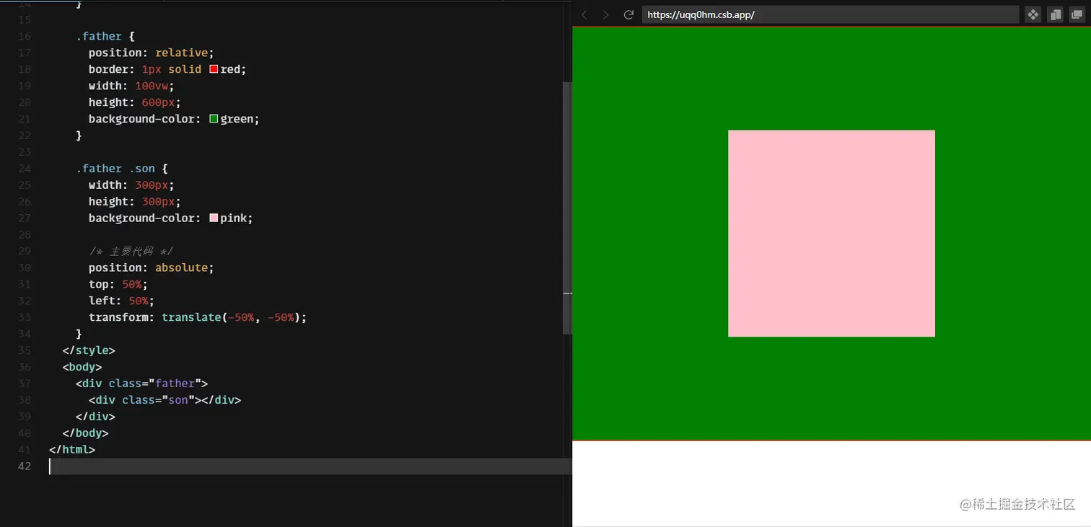Click the 'transform: translate(-50%, -50%);' line
The image size is (1091, 527).
[x=198, y=317]
